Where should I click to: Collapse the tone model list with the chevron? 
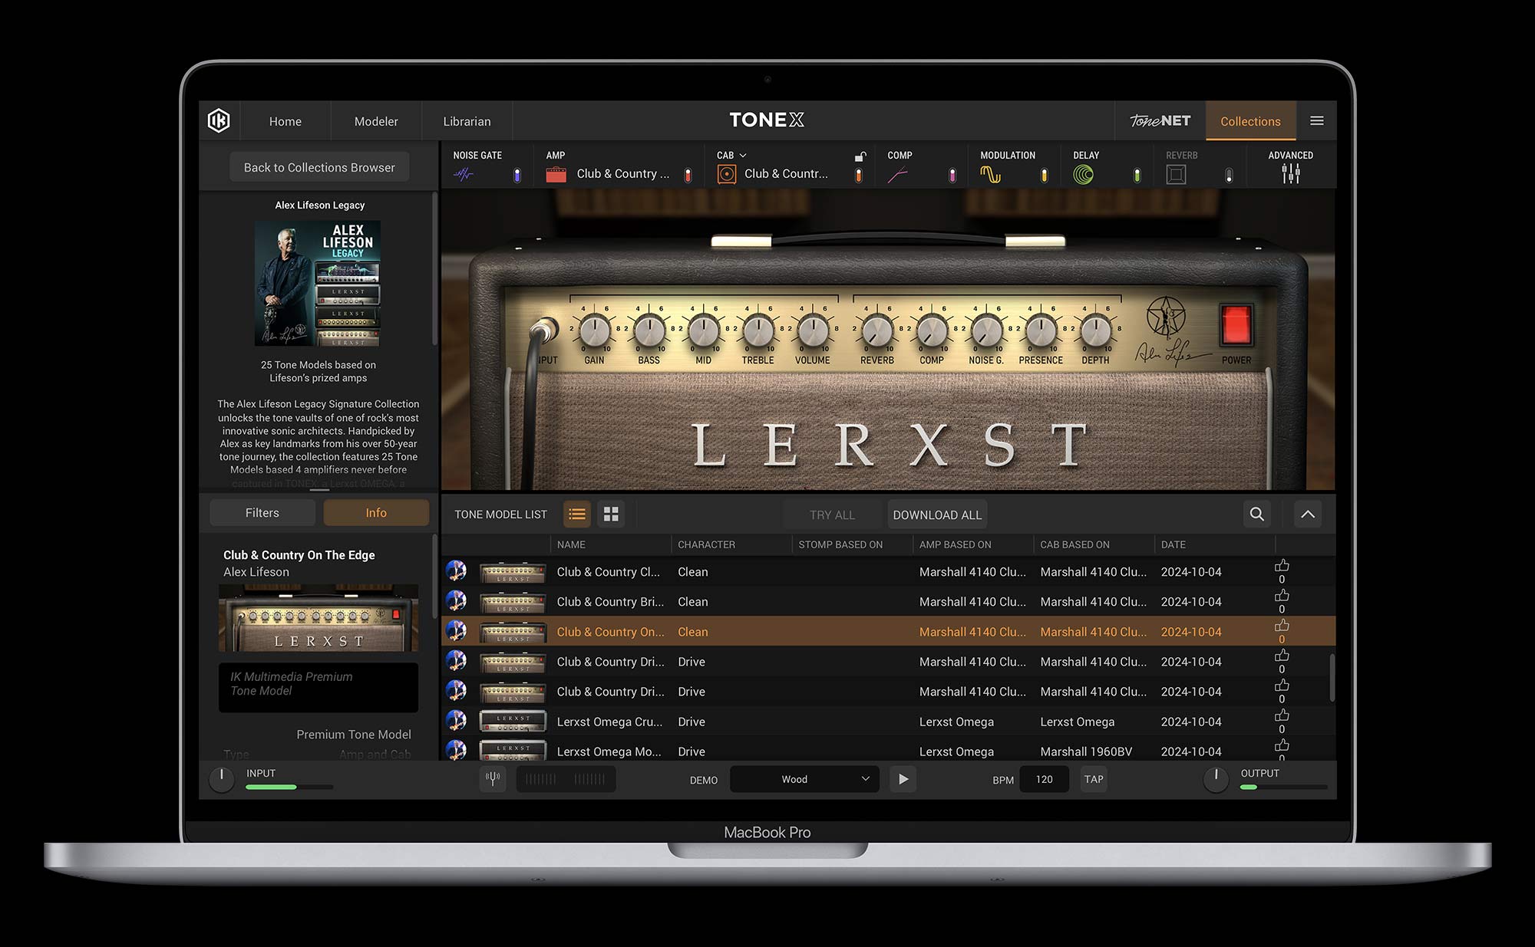point(1308,515)
